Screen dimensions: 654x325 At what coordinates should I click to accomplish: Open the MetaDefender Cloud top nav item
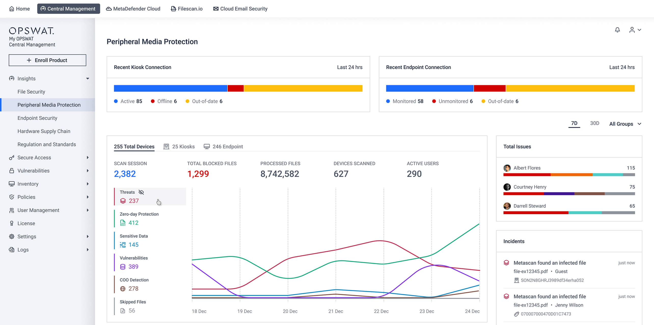[133, 9]
